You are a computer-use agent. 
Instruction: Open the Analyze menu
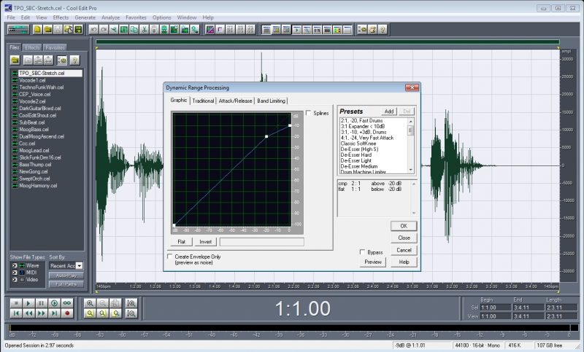click(111, 17)
